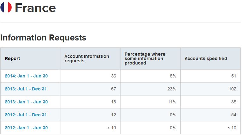Select the 8% information produced cell

pos(173,76)
